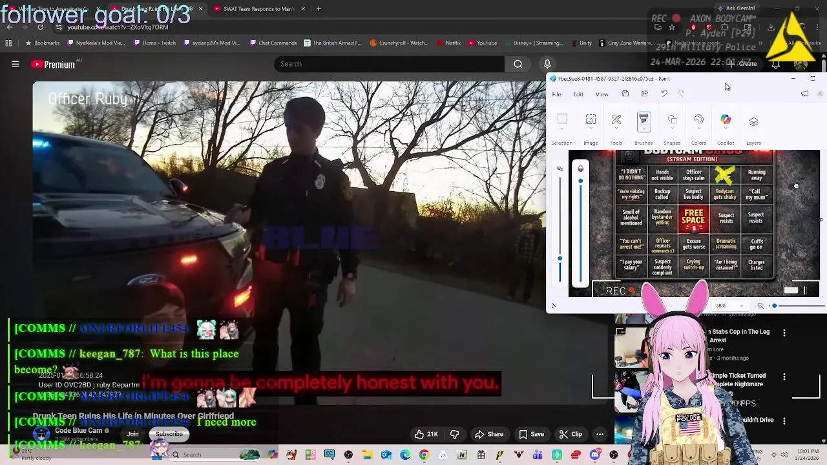Open the Selection tool in Paint
This screenshot has height=465, width=827.
point(562,119)
